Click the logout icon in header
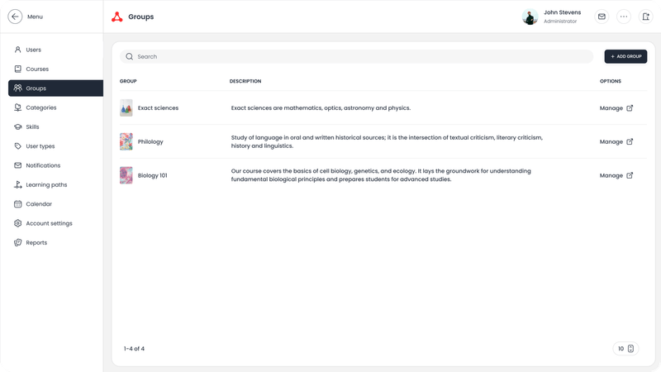 coord(644,17)
